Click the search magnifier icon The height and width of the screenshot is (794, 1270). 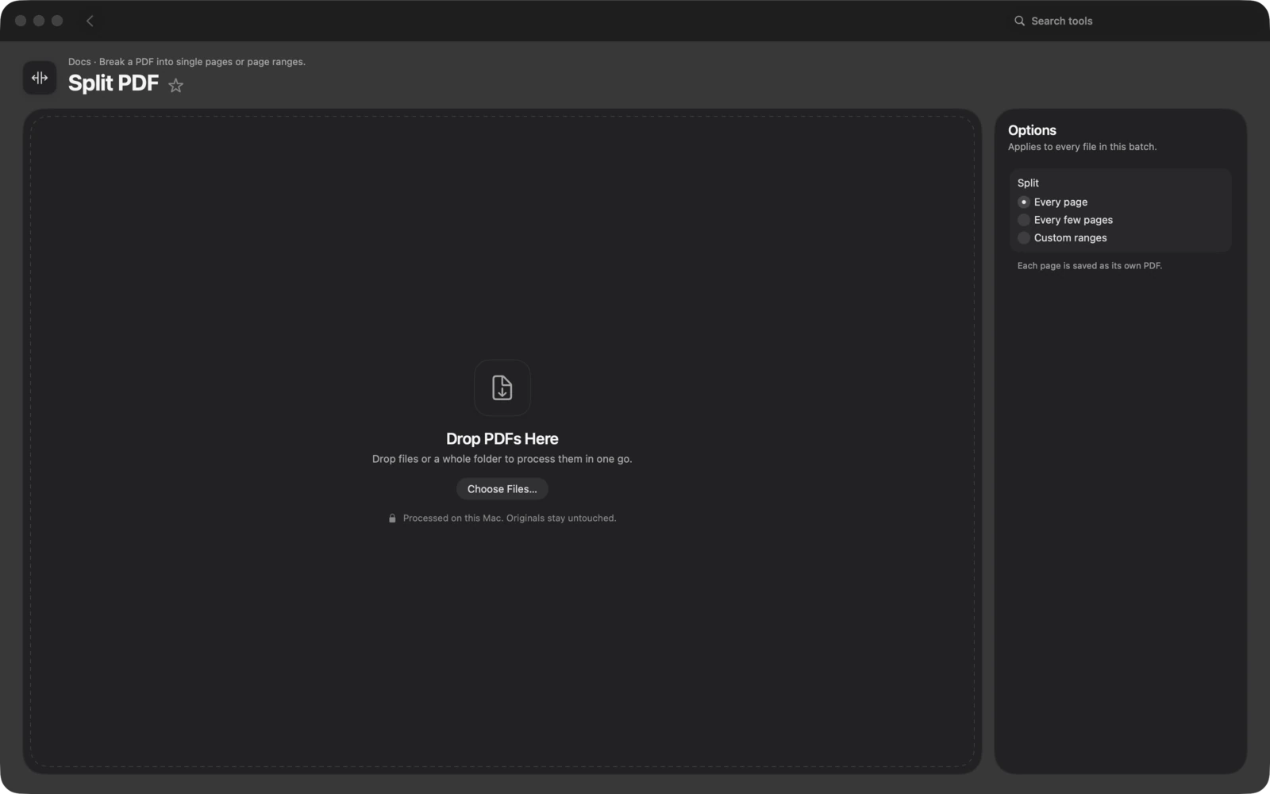point(1019,21)
